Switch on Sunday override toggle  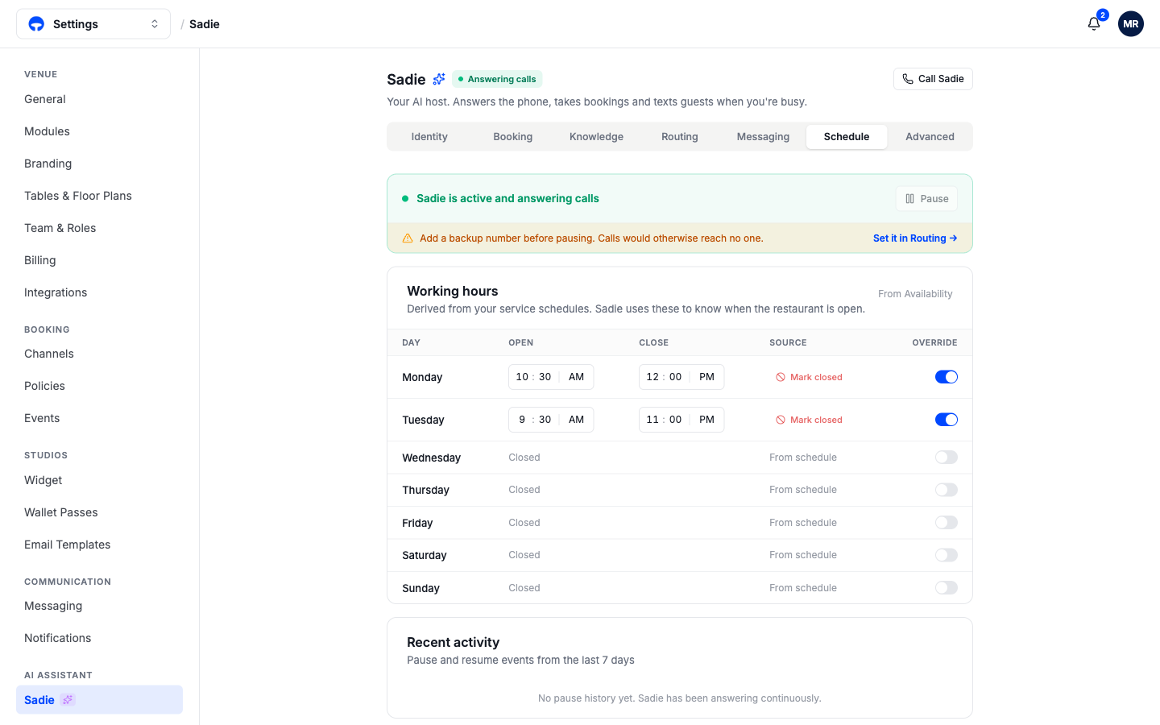pos(947,588)
